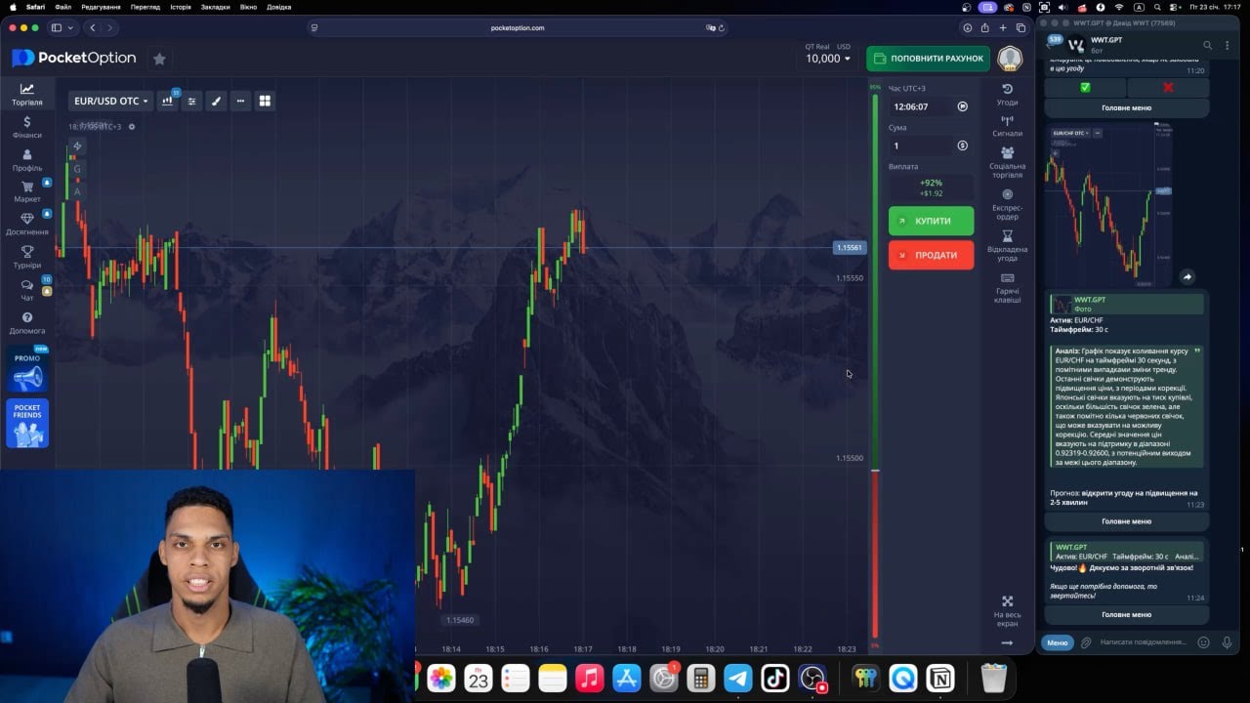Search in Telegram WWT.GPT chat

click(x=1207, y=45)
